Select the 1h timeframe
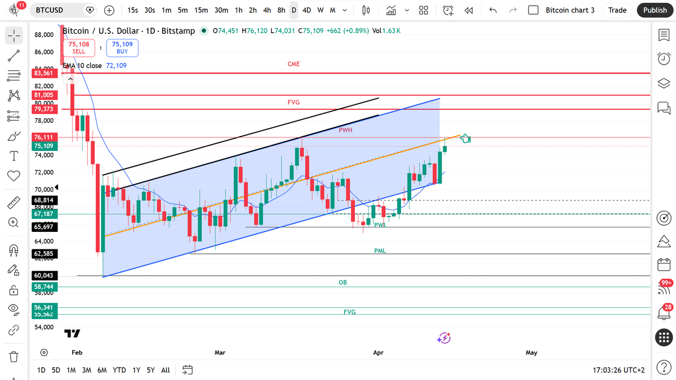Screen dimensions: 676x380 click(x=239, y=10)
